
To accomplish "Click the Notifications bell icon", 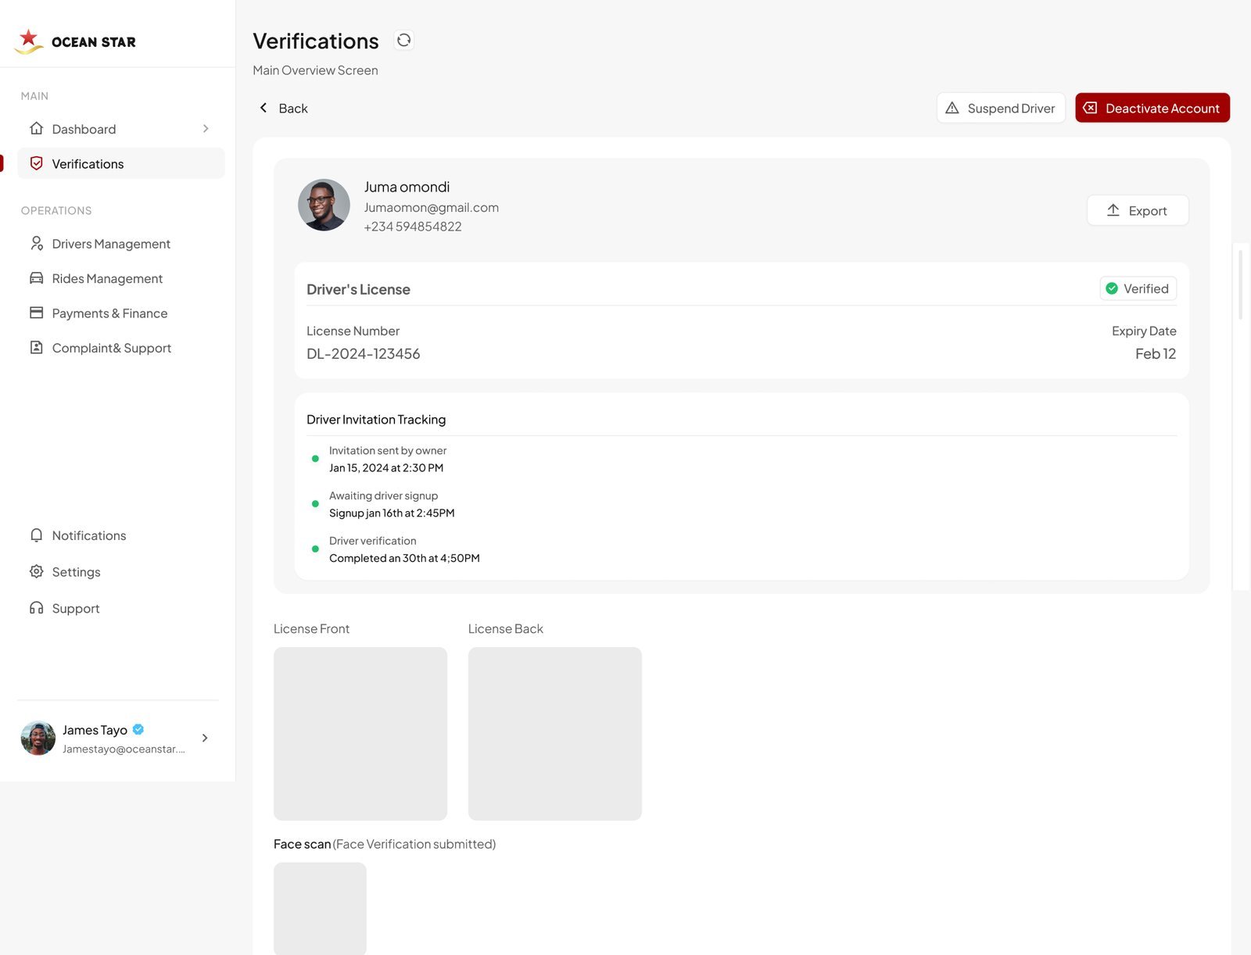I will point(36,535).
